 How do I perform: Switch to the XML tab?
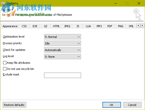131,26
